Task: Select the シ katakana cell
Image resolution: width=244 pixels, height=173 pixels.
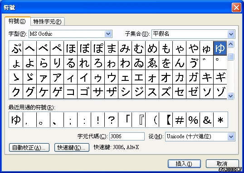Action: click(125, 91)
